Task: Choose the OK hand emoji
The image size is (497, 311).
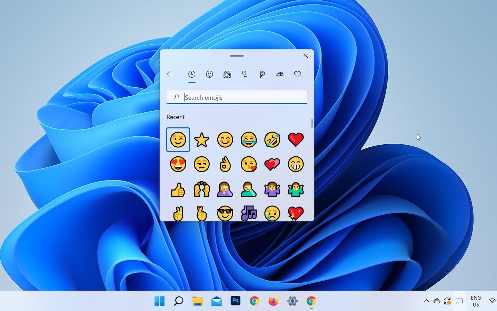Action: (225, 164)
